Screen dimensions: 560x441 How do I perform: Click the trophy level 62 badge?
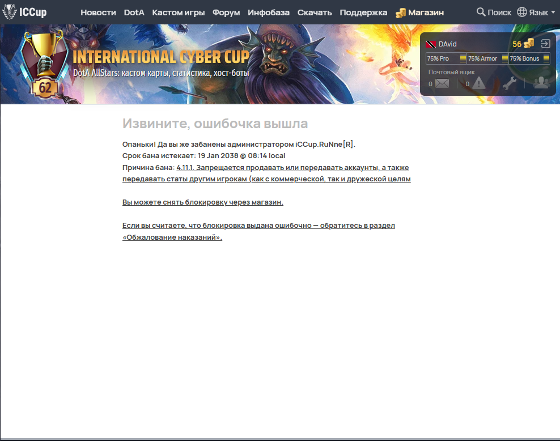tap(44, 64)
